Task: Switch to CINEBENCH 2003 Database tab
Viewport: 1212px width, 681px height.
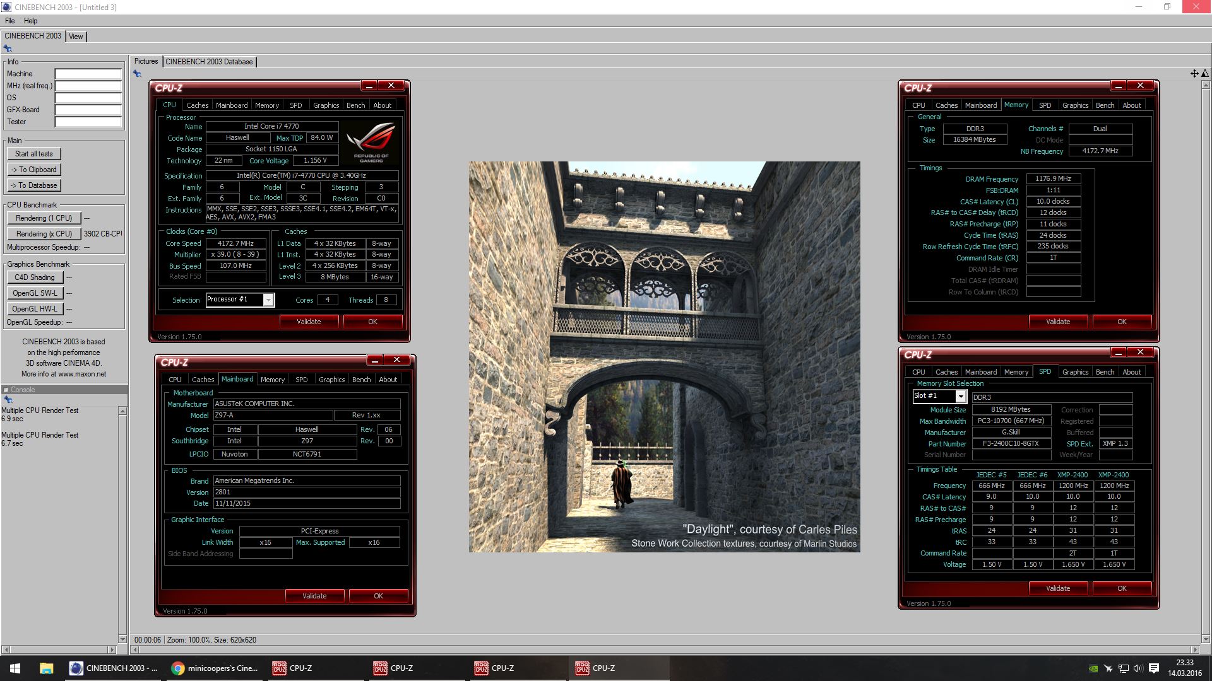Action: (x=209, y=62)
